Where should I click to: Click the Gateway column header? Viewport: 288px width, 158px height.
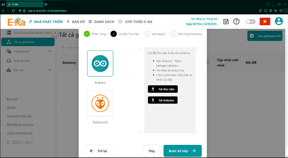69,62
